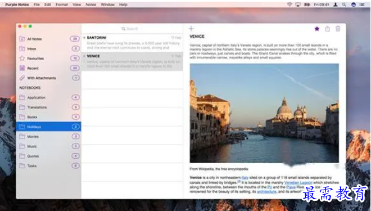This screenshot has height=211, width=371.
Task: Show notes With Attachments
Action: point(49,78)
